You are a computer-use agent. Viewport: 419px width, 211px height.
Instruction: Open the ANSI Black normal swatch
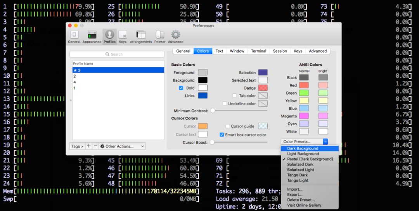(x=304, y=77)
